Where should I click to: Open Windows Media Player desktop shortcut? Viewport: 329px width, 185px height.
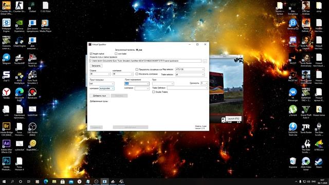(x=46, y=26)
